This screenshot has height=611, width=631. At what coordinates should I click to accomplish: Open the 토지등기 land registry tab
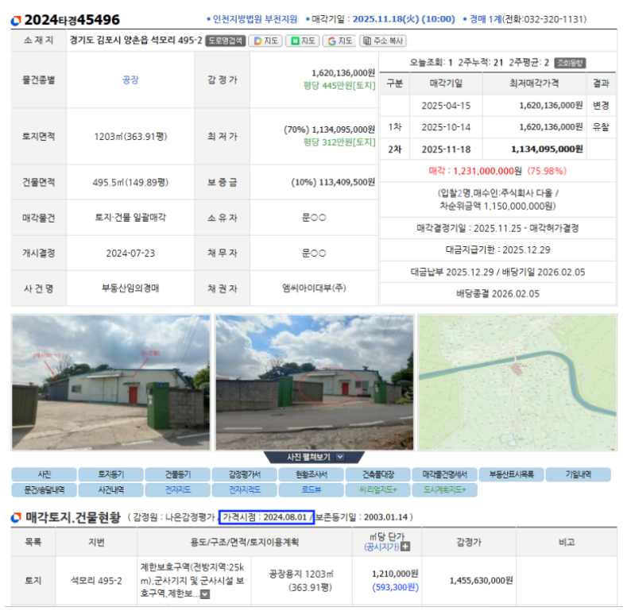pos(110,474)
